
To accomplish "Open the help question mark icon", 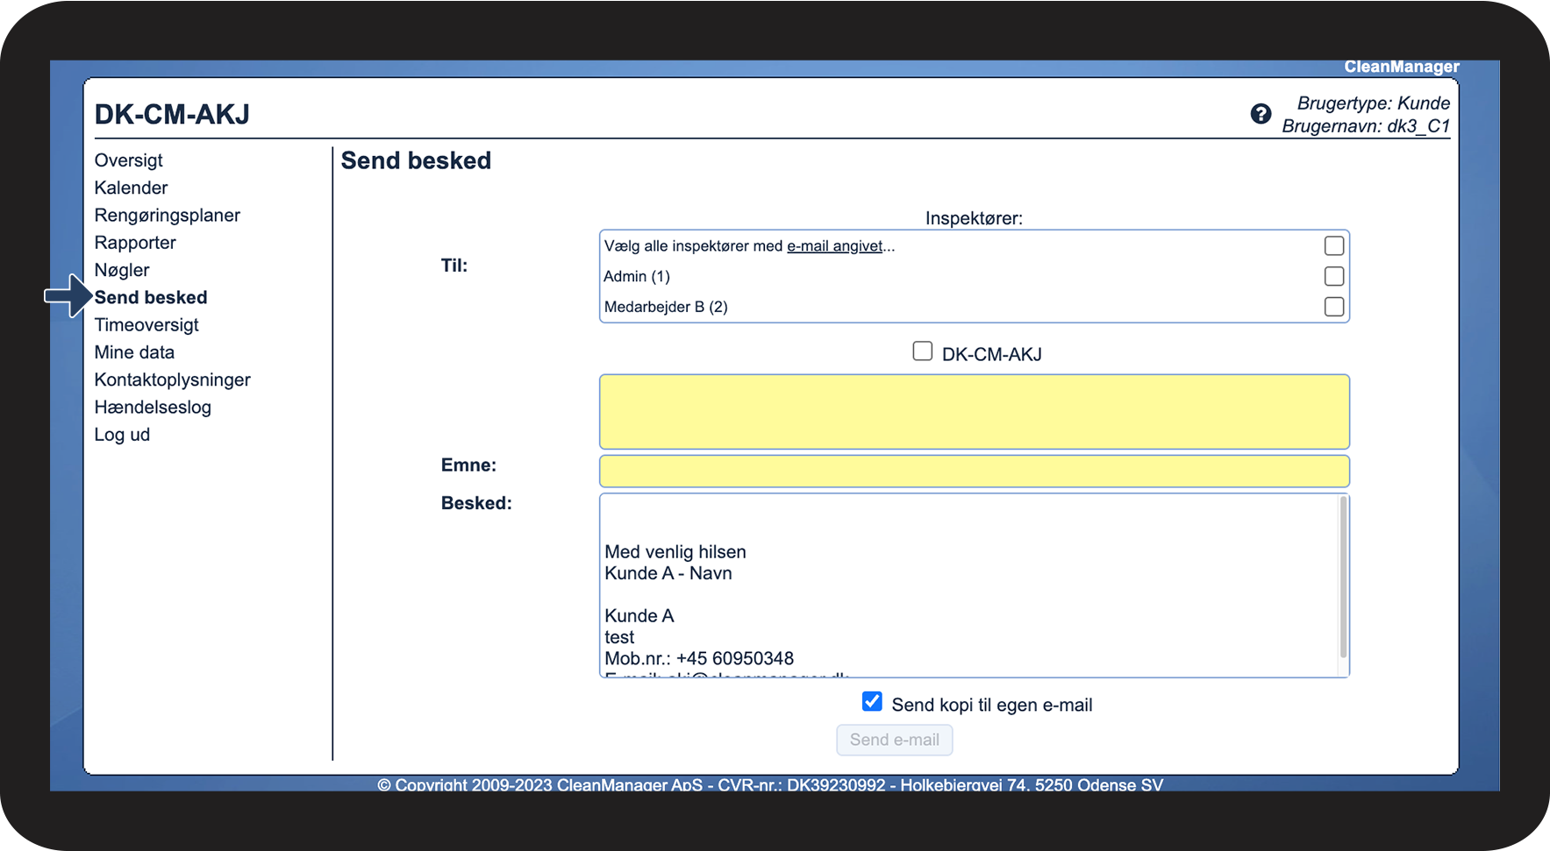I will tap(1261, 114).
